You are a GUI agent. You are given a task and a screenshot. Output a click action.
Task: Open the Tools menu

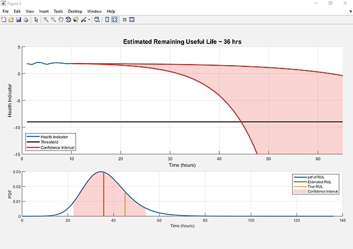pyautogui.click(x=58, y=11)
